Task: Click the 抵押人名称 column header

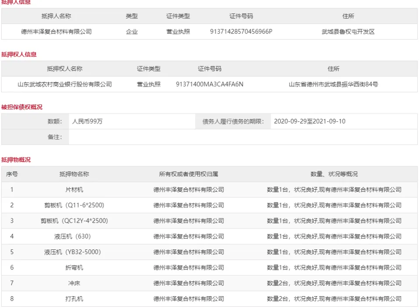Action: [56, 16]
